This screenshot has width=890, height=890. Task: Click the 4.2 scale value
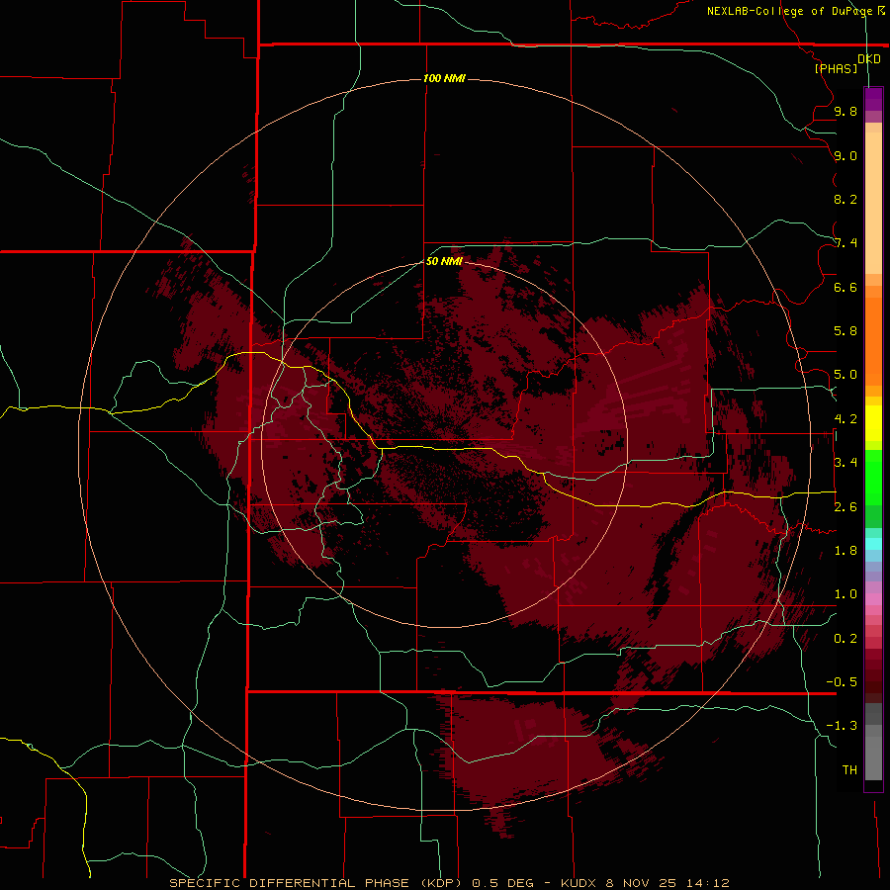[x=845, y=419]
